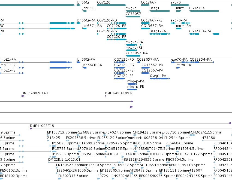Select protein CG13667-PB
The image size is (232, 180).
pos(146,68)
